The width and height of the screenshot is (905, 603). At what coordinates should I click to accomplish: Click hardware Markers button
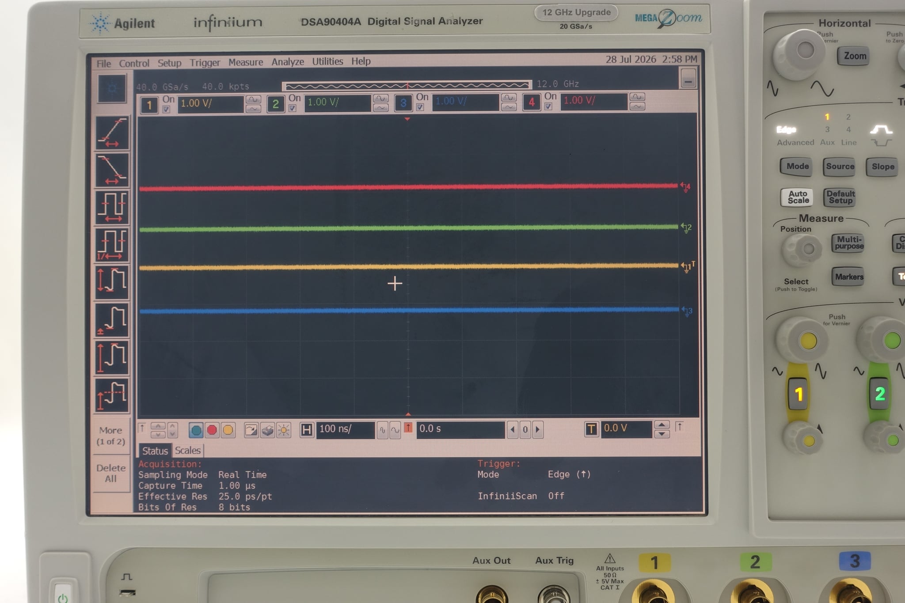[848, 277]
